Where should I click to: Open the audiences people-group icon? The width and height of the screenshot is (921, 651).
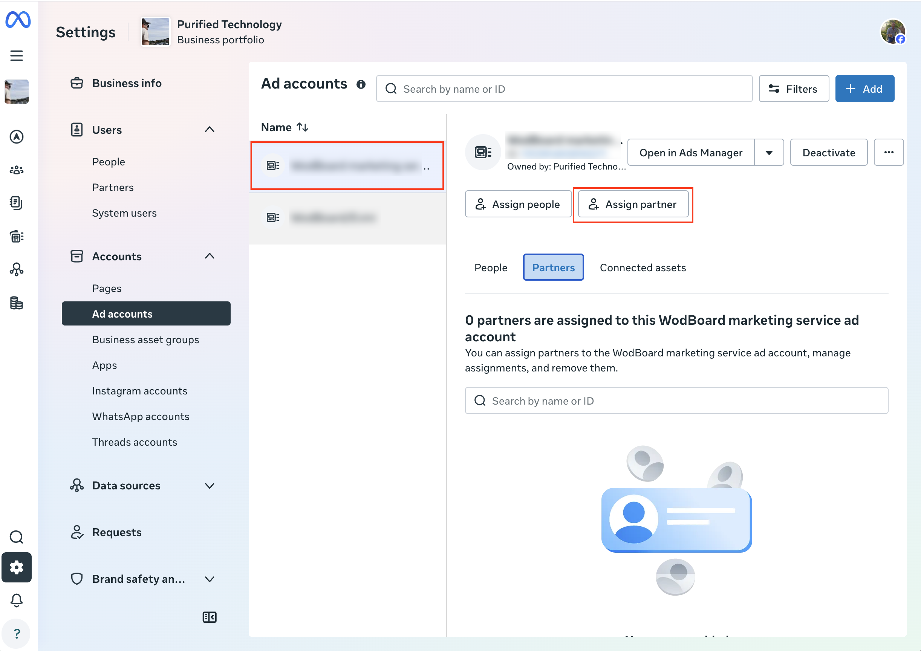(x=17, y=170)
